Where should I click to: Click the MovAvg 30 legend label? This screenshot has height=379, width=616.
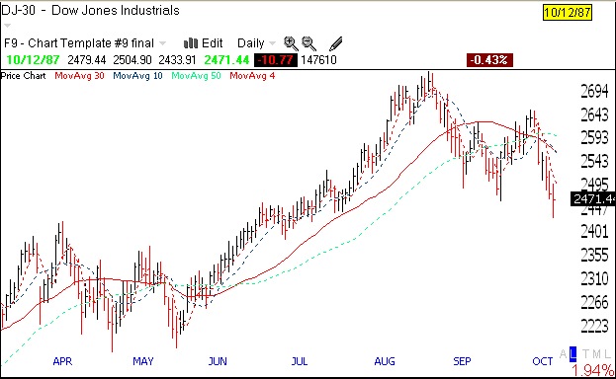coord(79,76)
